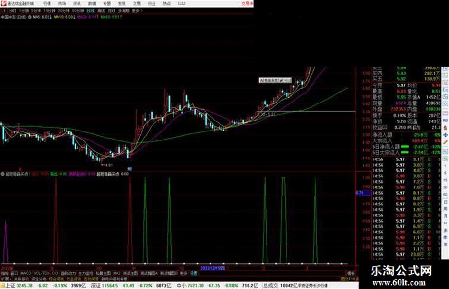Screen dimensions: 449x289
Task: Click the topmost icon in right sidebar
Action: [x=446, y=70]
